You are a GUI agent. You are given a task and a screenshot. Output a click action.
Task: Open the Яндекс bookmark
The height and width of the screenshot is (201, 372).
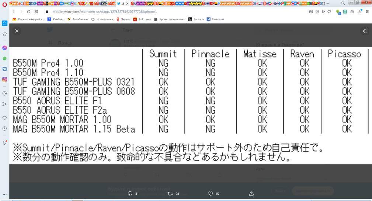[123, 19]
